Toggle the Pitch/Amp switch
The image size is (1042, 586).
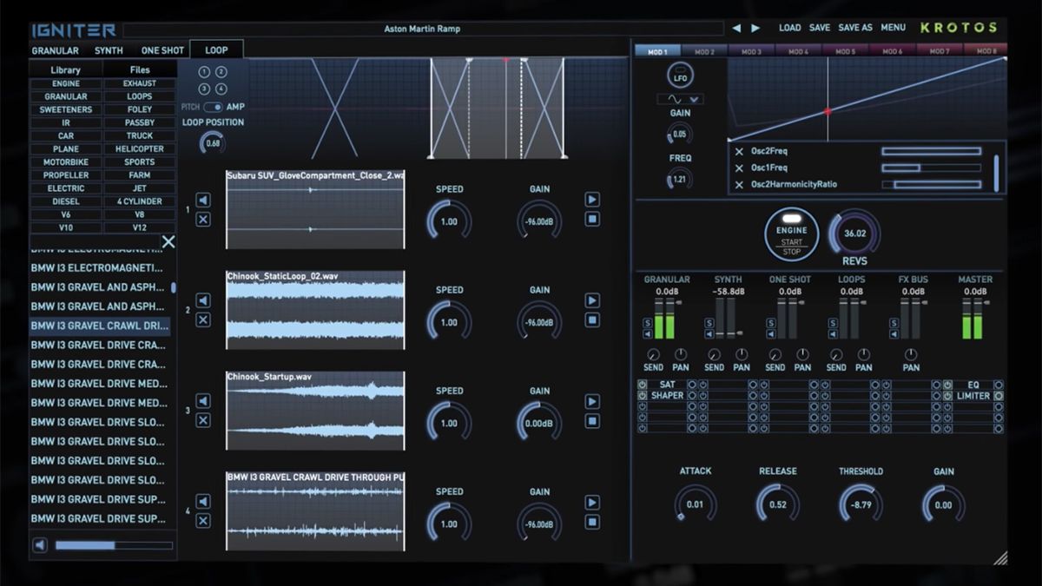pos(213,107)
